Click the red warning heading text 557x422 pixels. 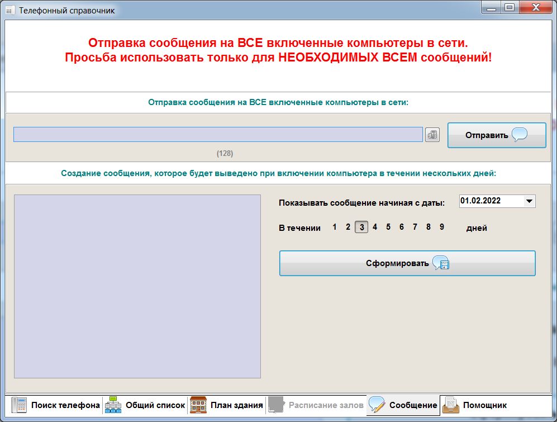click(278, 50)
